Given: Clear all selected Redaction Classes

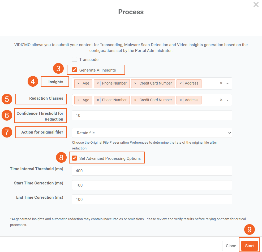Looking at the screenshot, I should point(221,100).
